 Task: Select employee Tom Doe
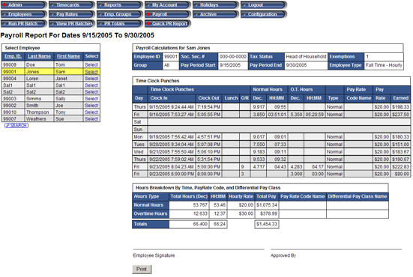pyautogui.click(x=91, y=64)
